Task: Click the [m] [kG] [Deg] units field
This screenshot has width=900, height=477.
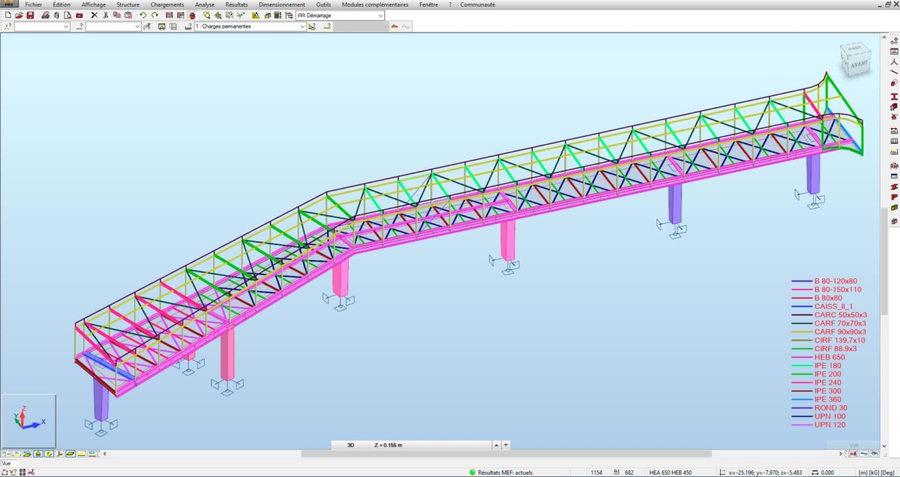Action: (x=874, y=472)
